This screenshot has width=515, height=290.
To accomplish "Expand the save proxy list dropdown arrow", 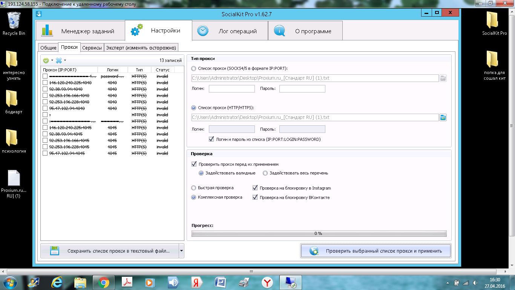I will click(181, 251).
